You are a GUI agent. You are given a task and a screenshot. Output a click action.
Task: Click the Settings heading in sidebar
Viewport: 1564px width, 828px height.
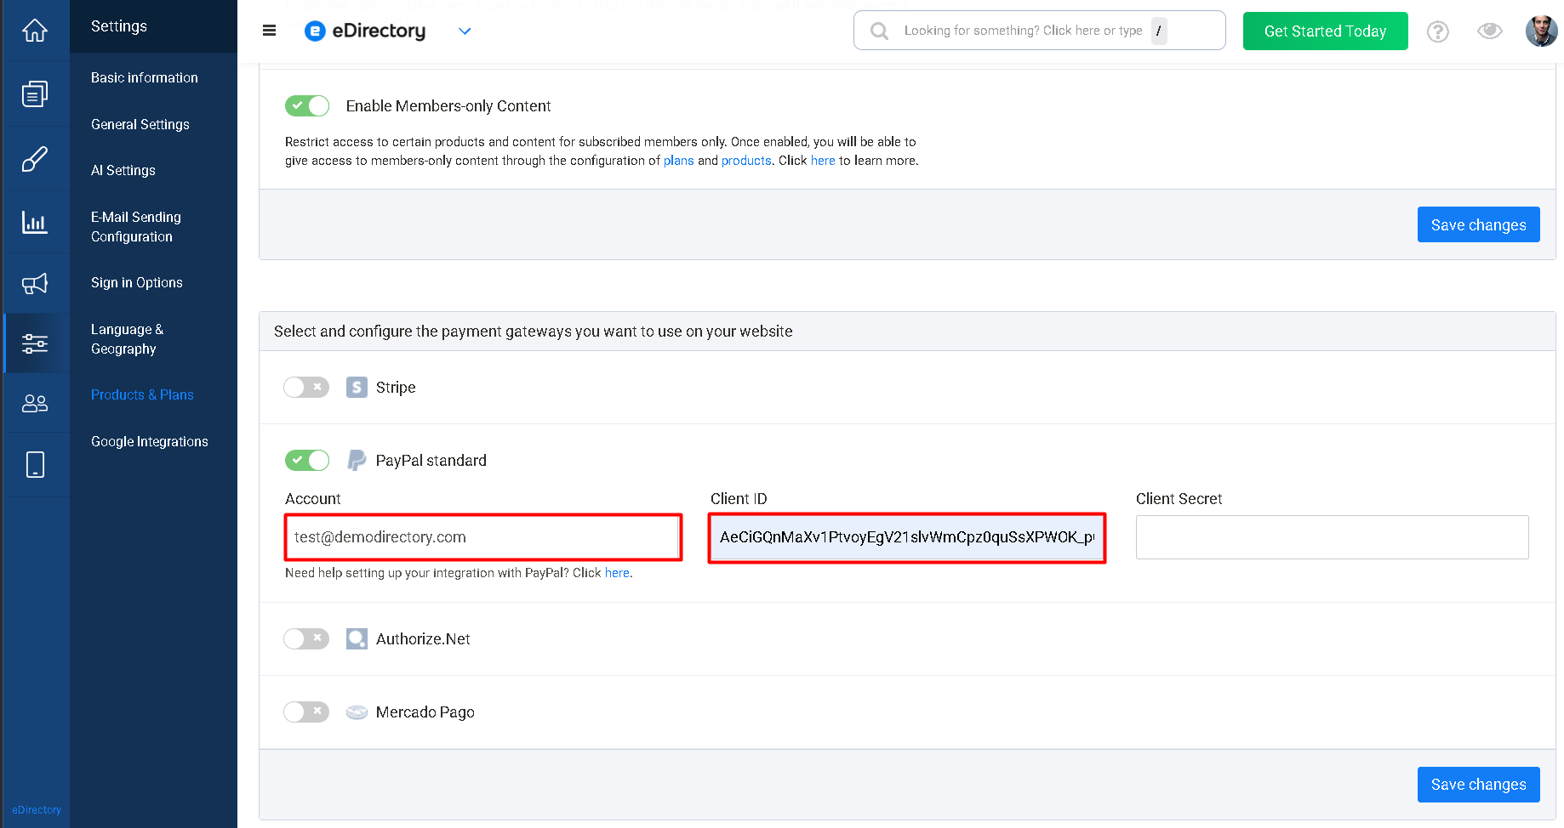pyautogui.click(x=119, y=26)
